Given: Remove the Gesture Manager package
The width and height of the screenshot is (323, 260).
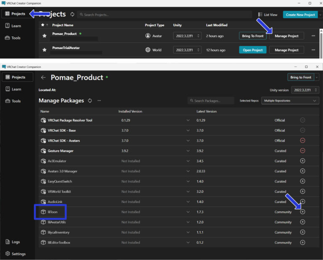Looking at the screenshot, I should pyautogui.click(x=302, y=151).
